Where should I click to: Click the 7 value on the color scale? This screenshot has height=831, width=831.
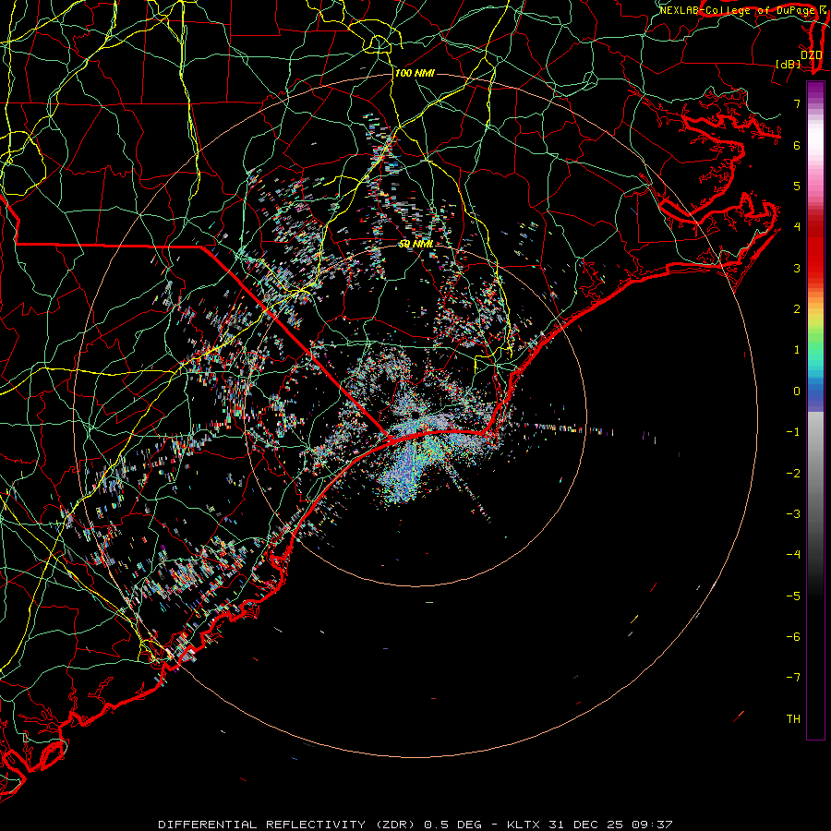797,103
